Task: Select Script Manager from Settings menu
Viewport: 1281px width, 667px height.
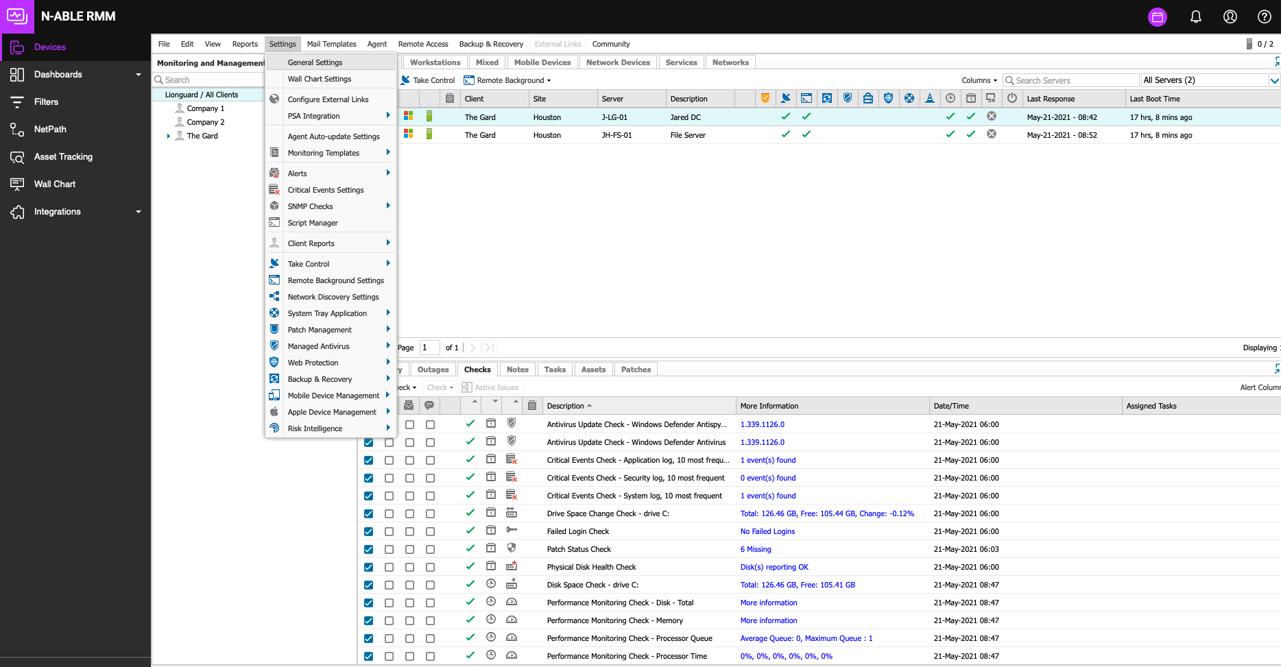Action: (x=313, y=223)
